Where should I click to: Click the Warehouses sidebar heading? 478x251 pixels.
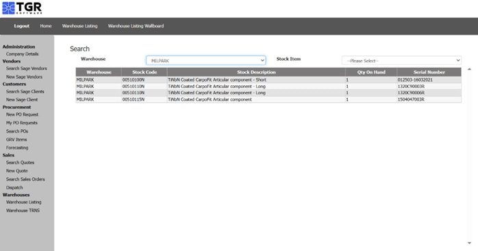[16, 195]
